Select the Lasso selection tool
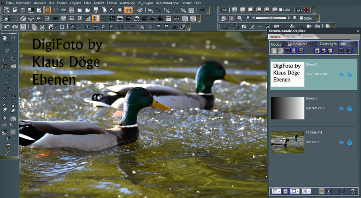Image resolution: width=361 pixels, height=198 pixels. [7, 51]
